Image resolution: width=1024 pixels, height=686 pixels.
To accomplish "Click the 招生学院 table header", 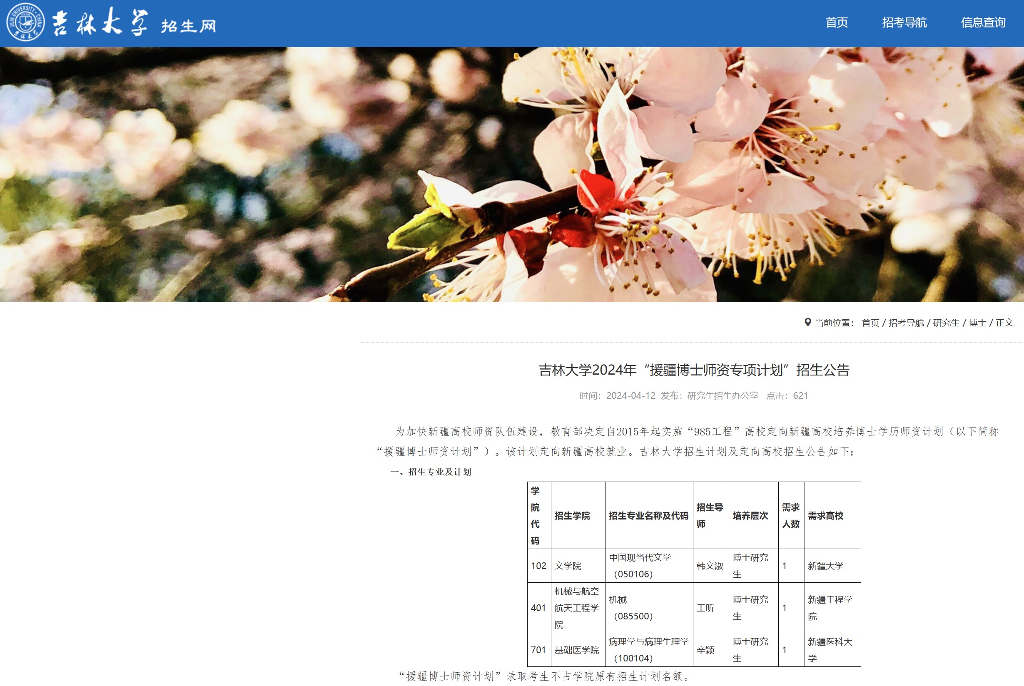I will (578, 515).
